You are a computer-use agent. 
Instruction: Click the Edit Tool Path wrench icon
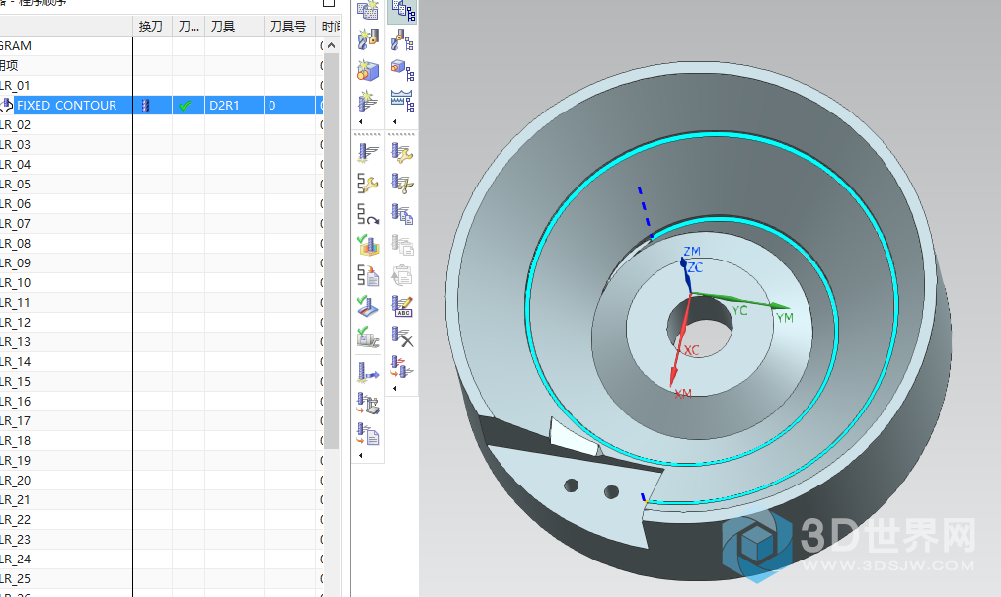click(x=368, y=184)
